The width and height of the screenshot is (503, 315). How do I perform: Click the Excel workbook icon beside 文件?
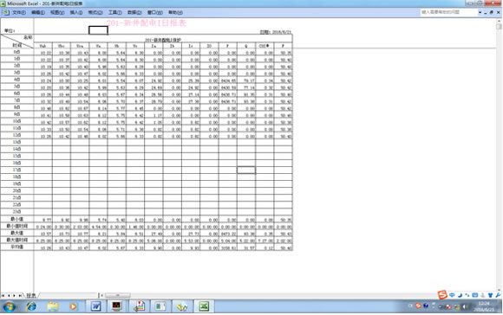tap(6, 12)
